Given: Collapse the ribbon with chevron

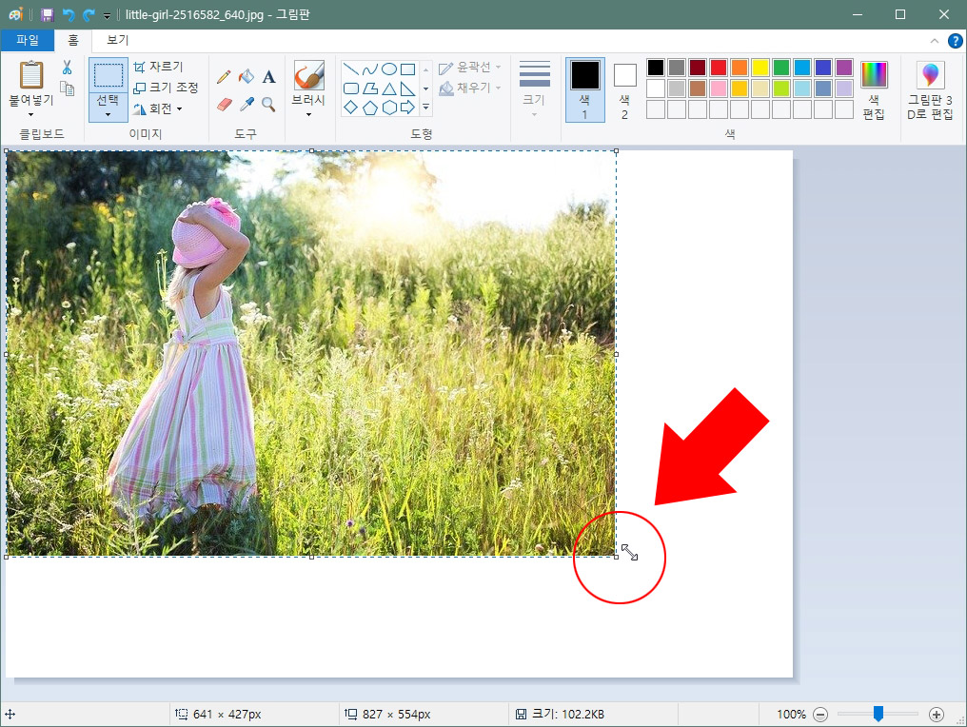Looking at the screenshot, I should [935, 41].
